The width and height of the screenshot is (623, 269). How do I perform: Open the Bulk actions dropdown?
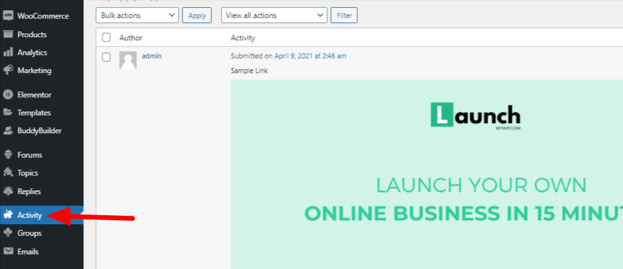(137, 15)
